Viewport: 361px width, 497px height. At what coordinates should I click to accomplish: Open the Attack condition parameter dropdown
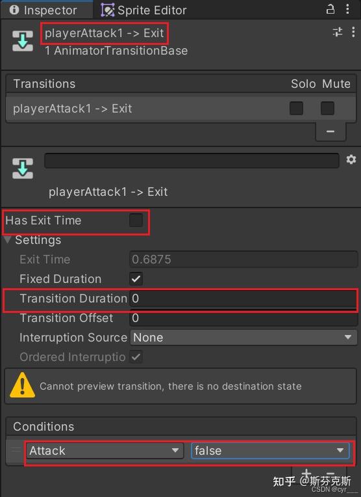point(105,450)
